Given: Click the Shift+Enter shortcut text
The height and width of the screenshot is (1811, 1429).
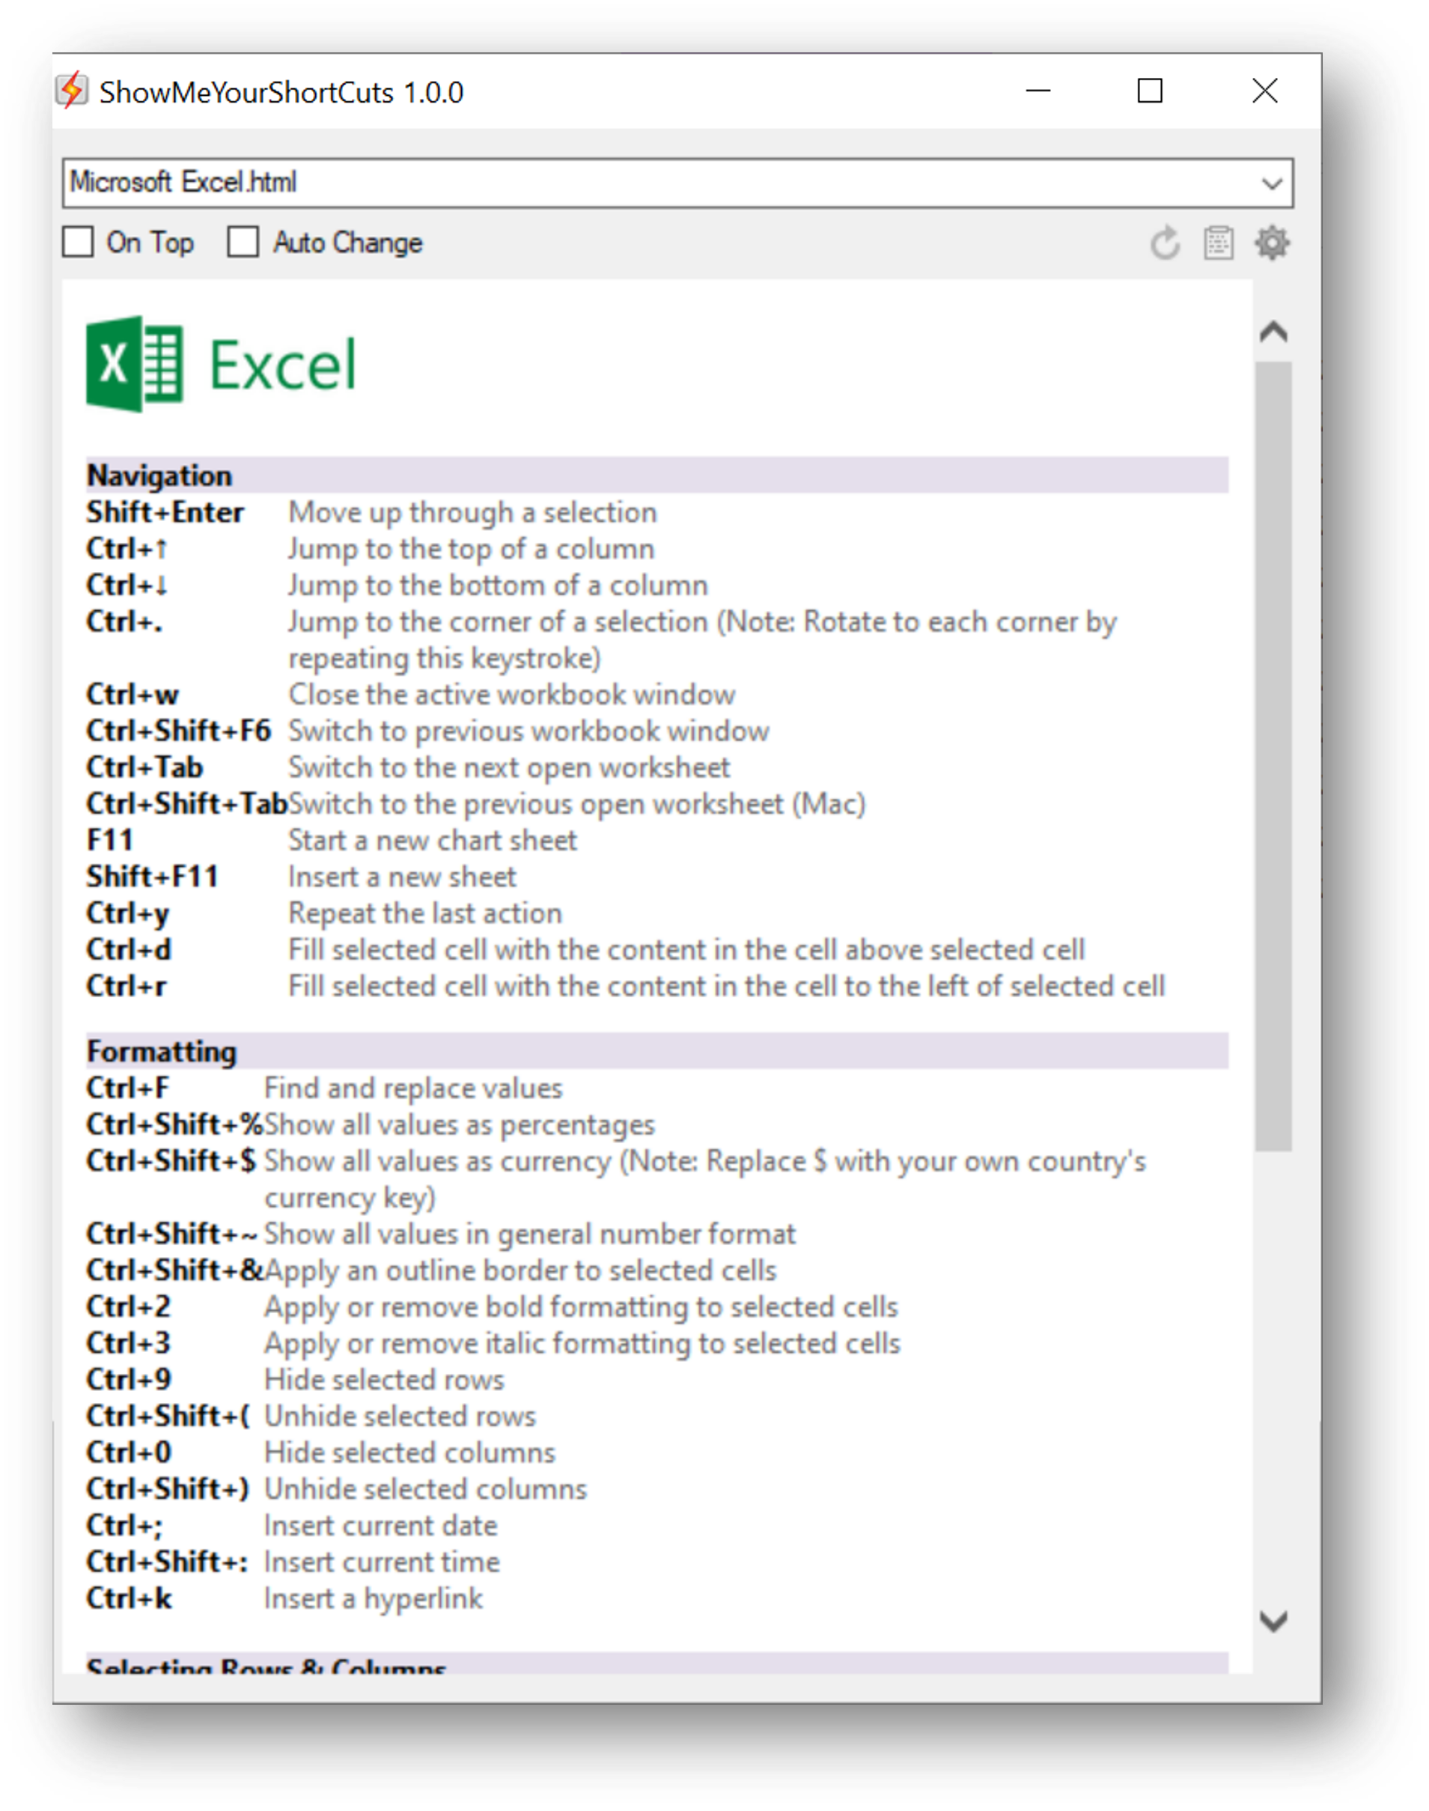Looking at the screenshot, I should click(165, 512).
